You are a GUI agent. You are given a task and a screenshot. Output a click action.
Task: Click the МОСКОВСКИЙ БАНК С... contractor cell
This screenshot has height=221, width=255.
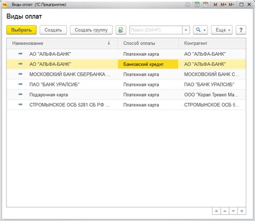211,75
